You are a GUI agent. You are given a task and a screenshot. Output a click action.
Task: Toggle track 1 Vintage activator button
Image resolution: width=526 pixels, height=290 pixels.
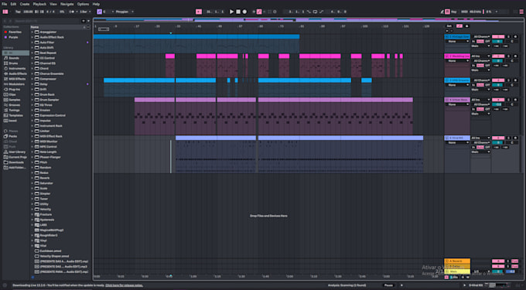[x=498, y=36]
